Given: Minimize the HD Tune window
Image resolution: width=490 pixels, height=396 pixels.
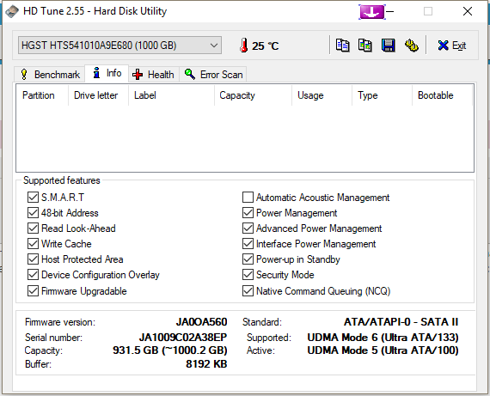Looking at the screenshot, I should 389,11.
